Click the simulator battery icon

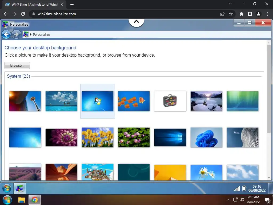click(x=244, y=188)
